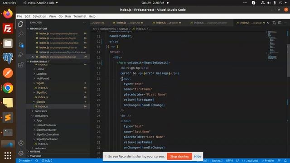290x163 pixels.
Task: Open the Accounts menu icon
Action: tap(21, 143)
